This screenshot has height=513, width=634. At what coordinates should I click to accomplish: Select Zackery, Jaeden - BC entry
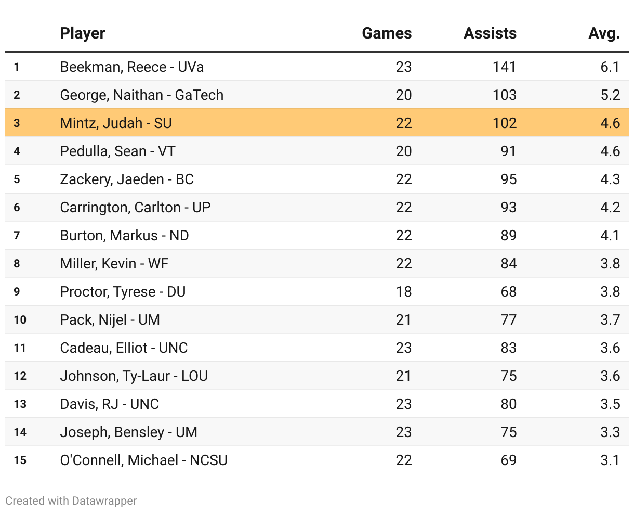pyautogui.click(x=127, y=179)
